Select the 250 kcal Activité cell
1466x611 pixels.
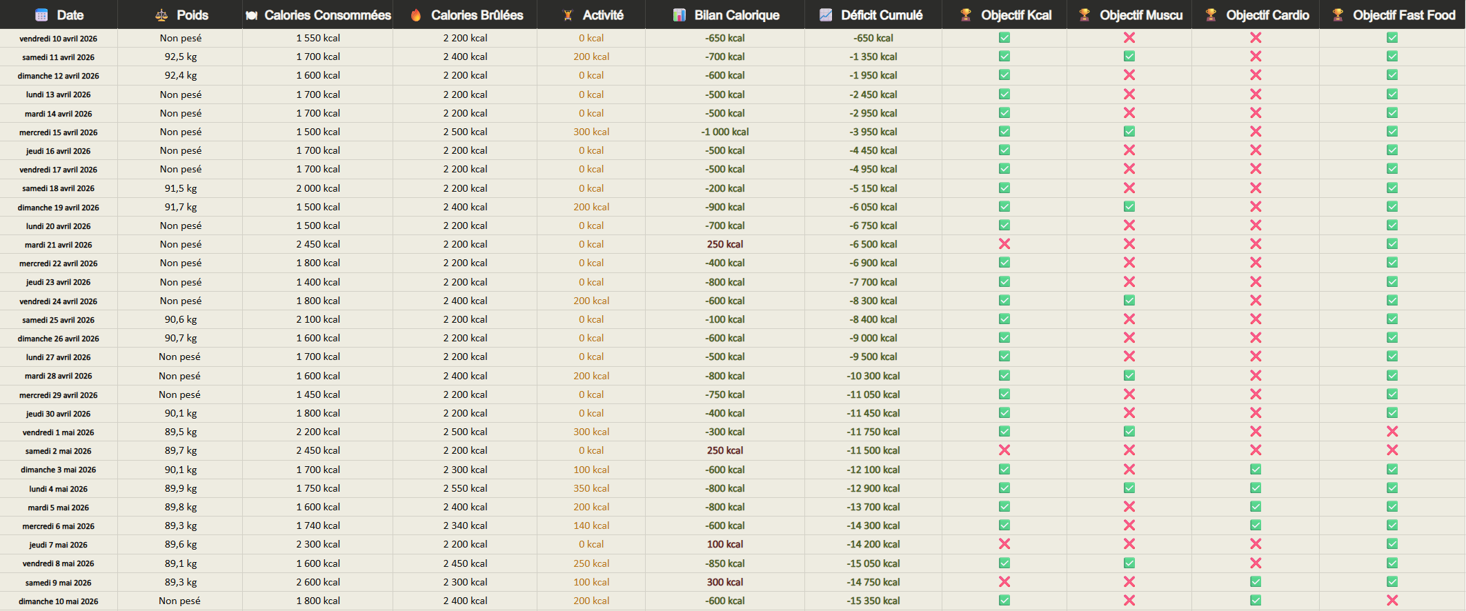tap(591, 563)
